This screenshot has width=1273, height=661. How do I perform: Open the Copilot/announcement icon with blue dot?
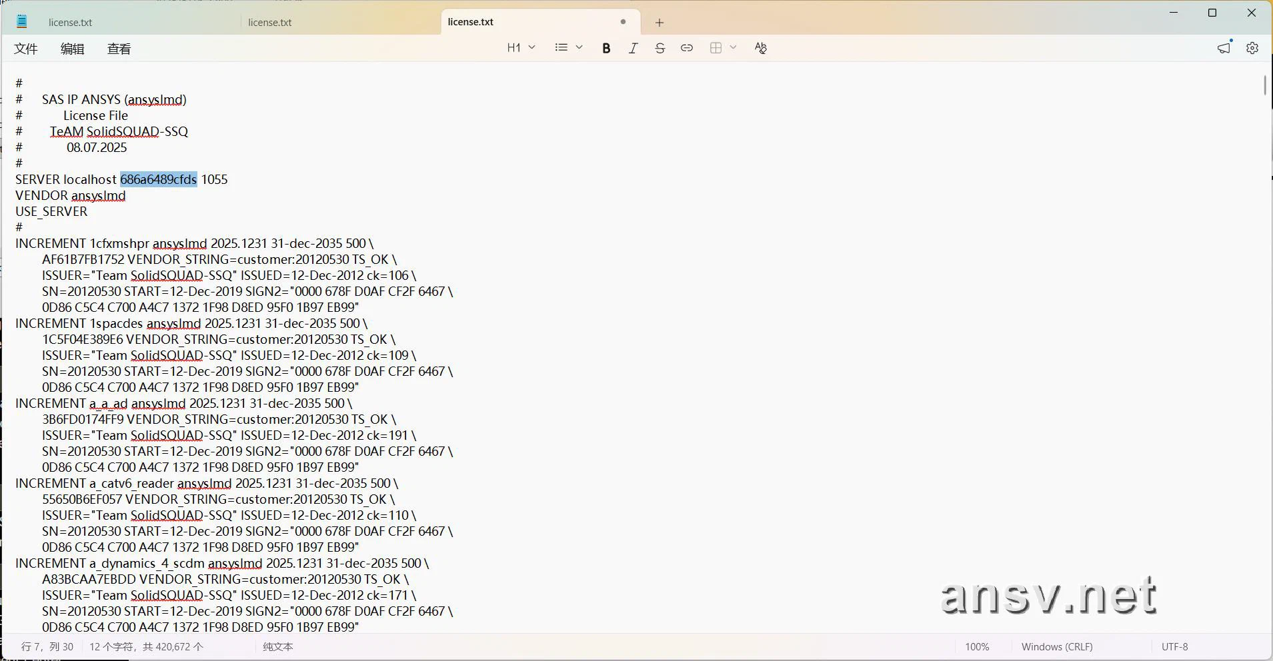[1224, 47]
